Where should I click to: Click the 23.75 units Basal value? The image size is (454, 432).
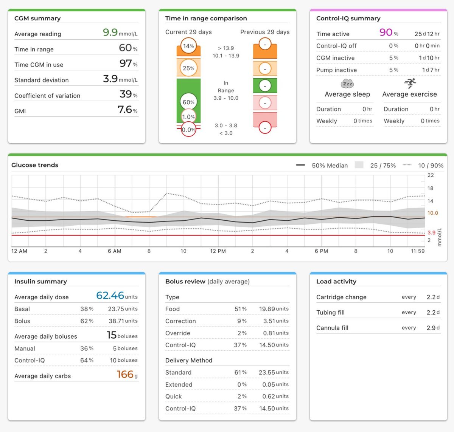[123, 309]
